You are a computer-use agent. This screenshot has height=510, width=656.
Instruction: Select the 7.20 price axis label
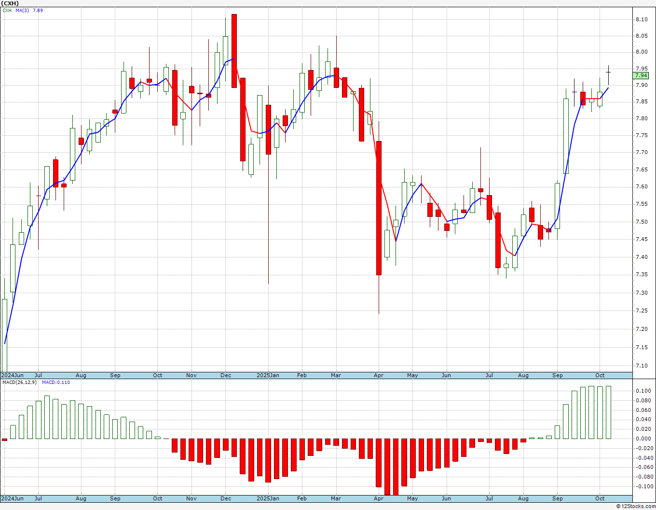[x=642, y=329]
